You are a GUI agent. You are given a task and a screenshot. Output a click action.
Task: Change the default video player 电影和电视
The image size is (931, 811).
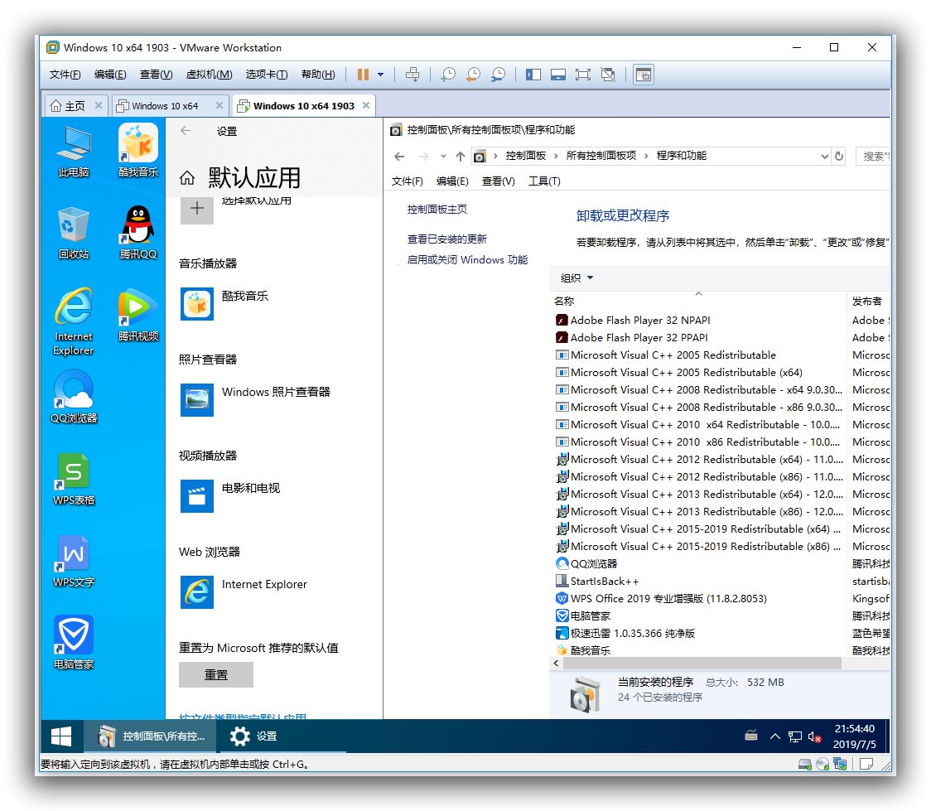[230, 495]
